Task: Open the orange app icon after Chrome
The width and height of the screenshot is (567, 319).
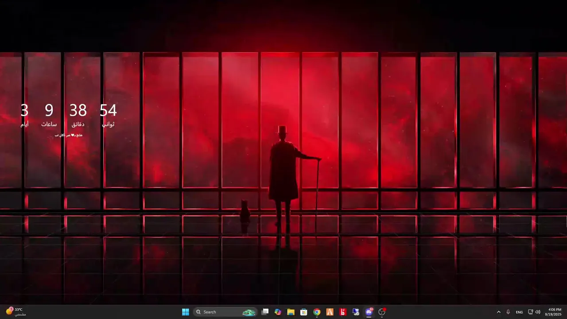Action: coord(330,312)
